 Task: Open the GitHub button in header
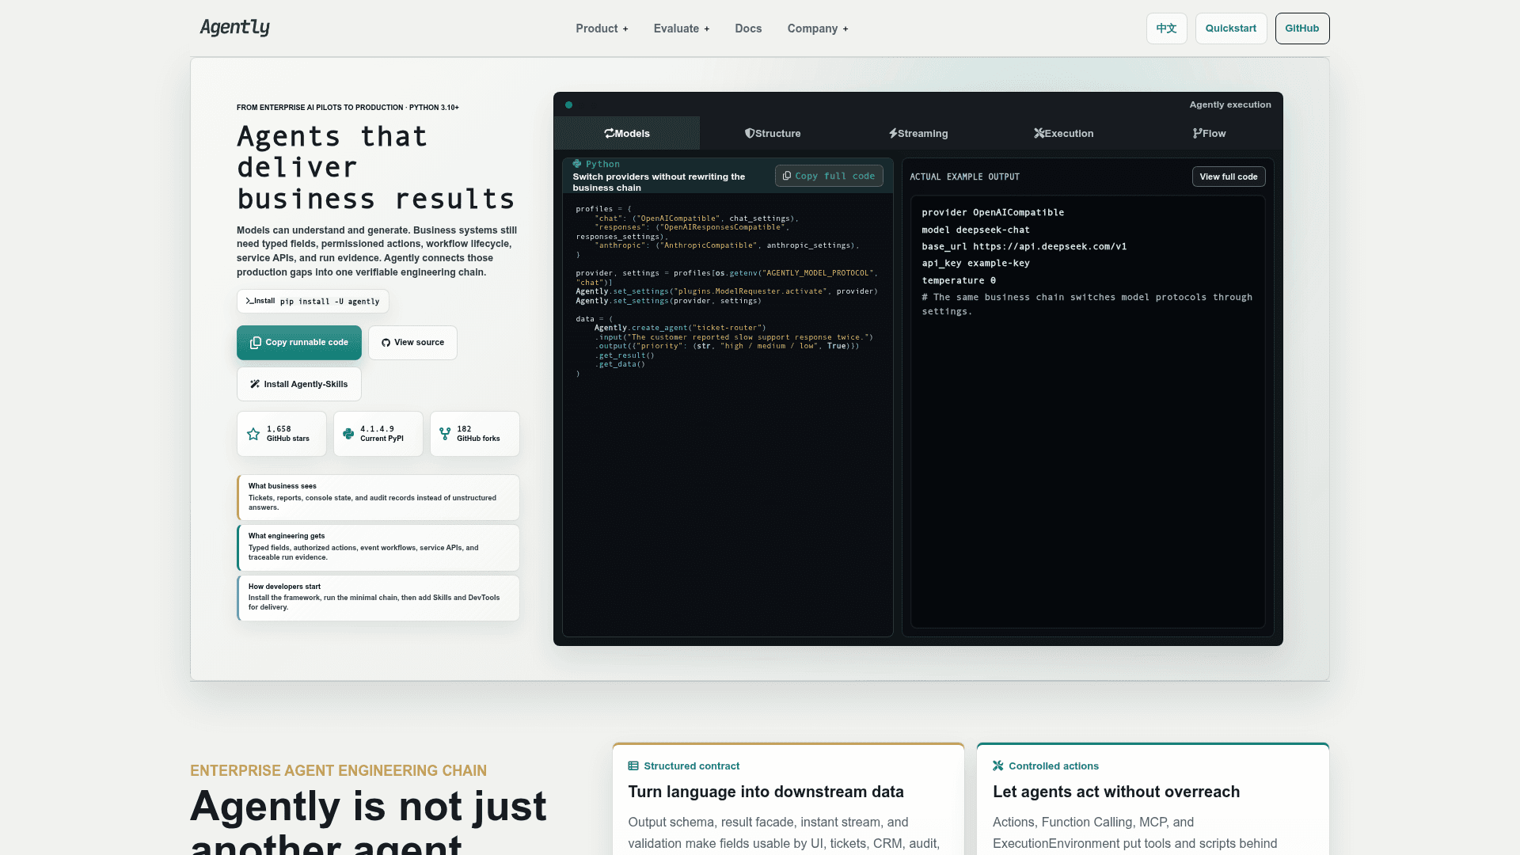point(1302,28)
